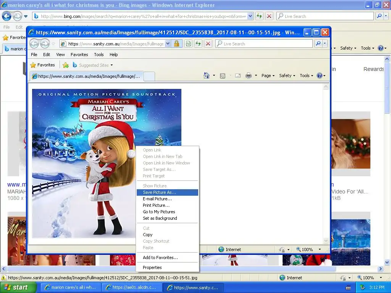Click the Print icon in command bar
The image size is (391, 293).
(x=248, y=76)
